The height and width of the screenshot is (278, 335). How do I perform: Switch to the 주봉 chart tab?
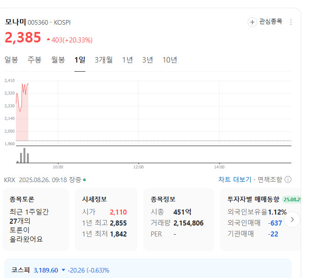click(34, 60)
